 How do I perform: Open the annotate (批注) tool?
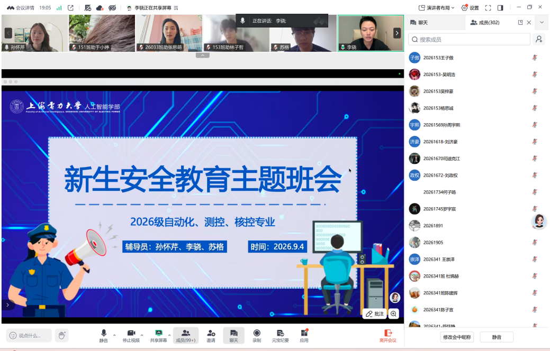point(375,314)
